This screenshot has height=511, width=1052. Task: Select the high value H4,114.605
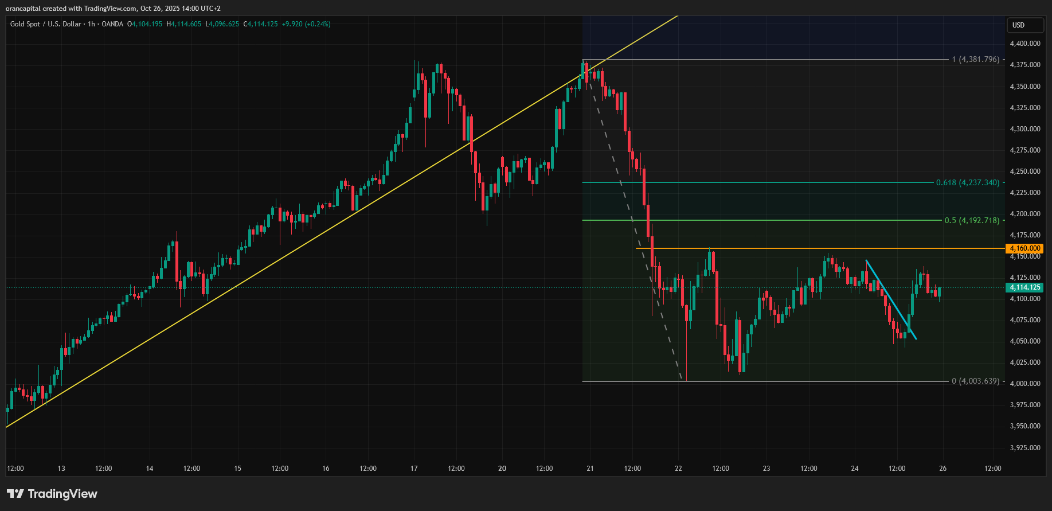184,24
